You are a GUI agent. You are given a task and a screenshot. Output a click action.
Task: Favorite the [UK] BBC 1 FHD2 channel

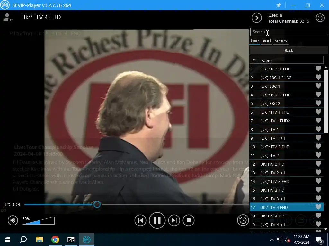click(318, 78)
